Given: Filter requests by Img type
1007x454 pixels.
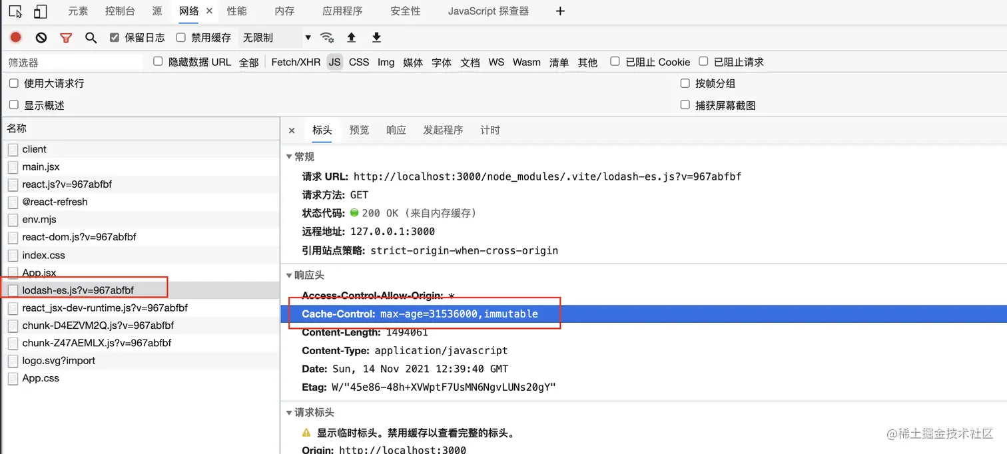Looking at the screenshot, I should (x=386, y=62).
